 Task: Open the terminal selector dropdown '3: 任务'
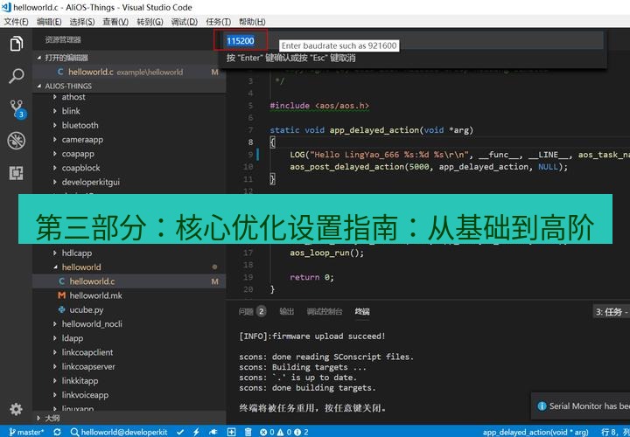[611, 312]
